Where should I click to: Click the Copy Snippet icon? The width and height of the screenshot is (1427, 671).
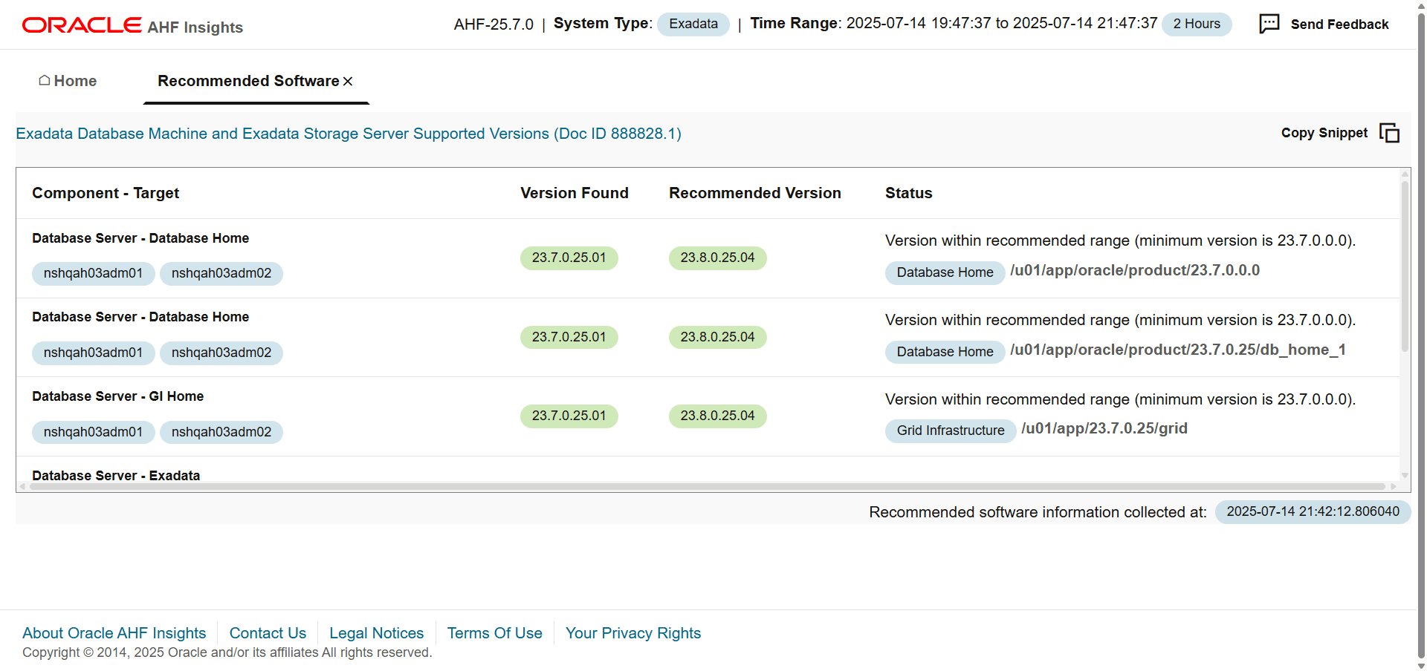[x=1389, y=133]
